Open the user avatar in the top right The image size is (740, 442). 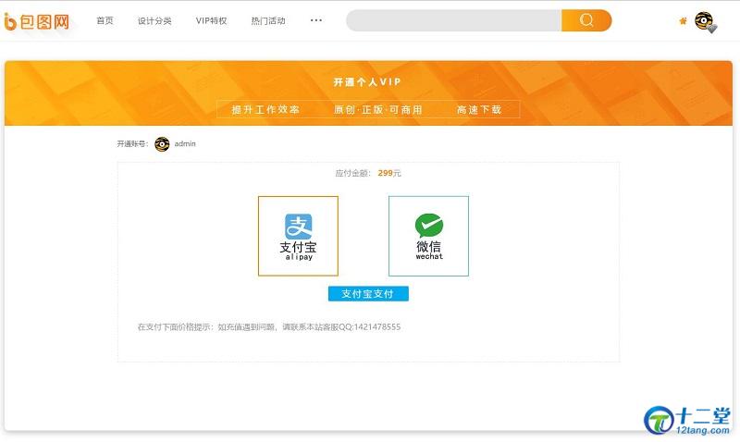pyautogui.click(x=705, y=21)
